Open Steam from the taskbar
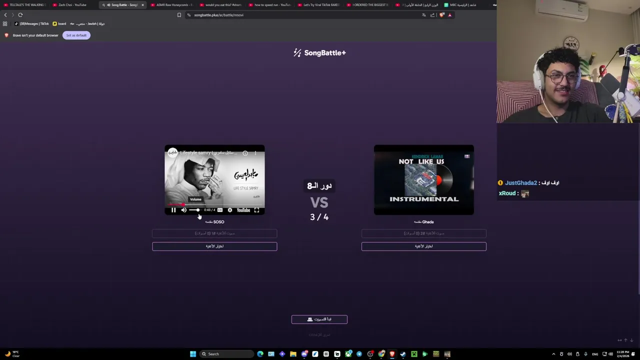Viewport: 640px width, 360px height. pos(403,354)
